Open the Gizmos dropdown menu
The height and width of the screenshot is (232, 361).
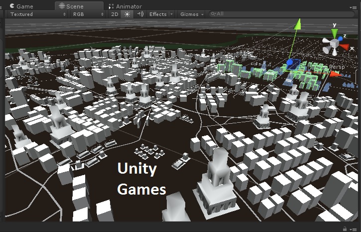[192, 14]
